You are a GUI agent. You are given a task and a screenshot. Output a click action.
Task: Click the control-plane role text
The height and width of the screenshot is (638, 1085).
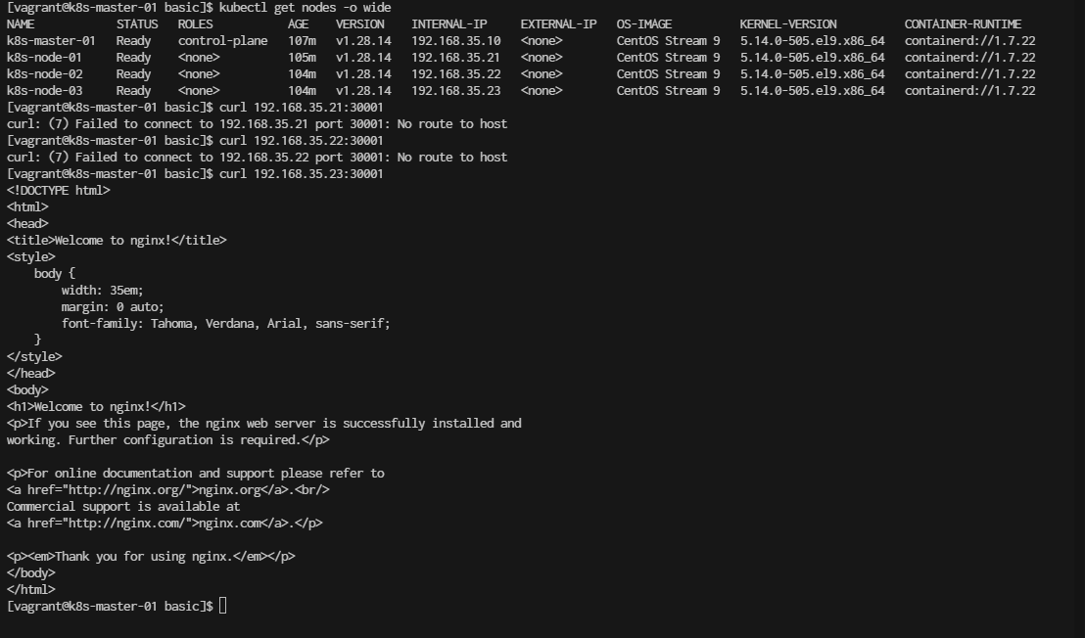(223, 41)
